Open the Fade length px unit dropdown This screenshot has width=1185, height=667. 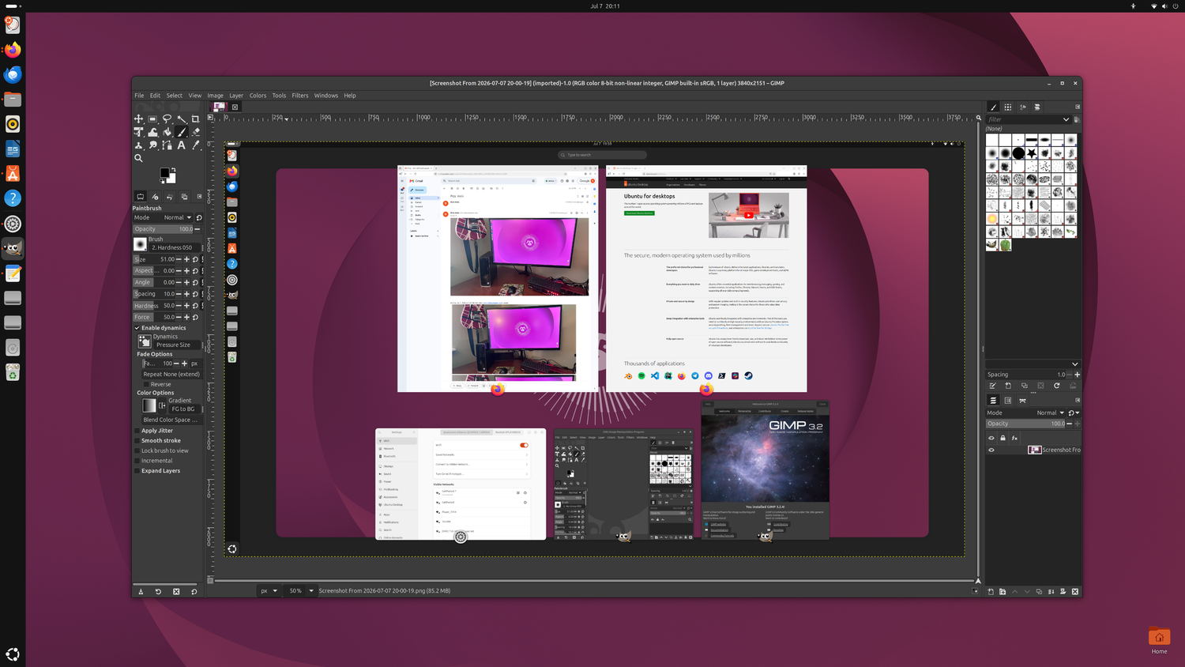tap(194, 364)
